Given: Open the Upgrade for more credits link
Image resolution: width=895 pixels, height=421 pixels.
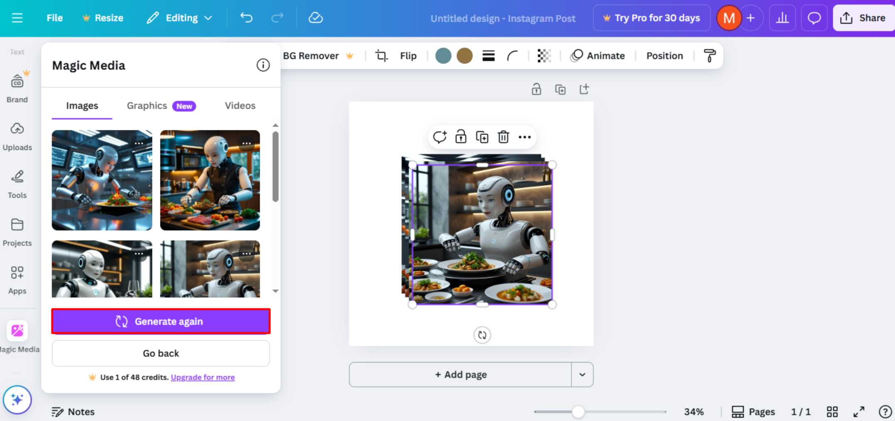Looking at the screenshot, I should (x=203, y=377).
